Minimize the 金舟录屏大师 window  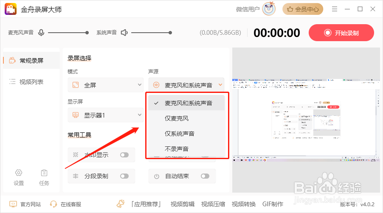(x=347, y=9)
